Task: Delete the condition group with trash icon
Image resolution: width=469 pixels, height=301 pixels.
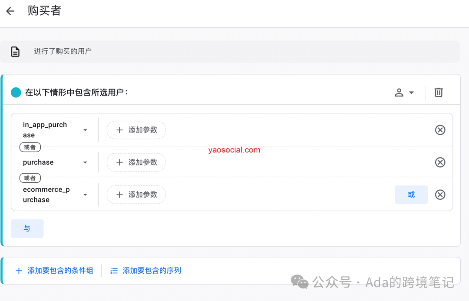Action: tap(439, 93)
